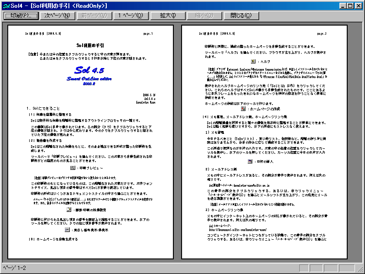This screenshot has width=365, height=274.
Task: Zoom in with the 拡大(I) button
Action: [x=168, y=16]
